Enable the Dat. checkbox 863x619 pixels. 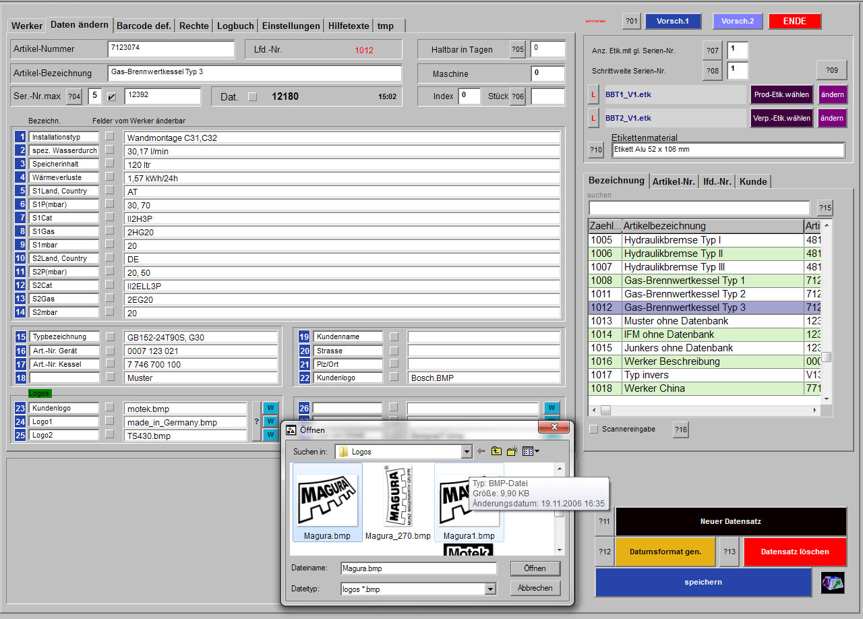point(253,97)
